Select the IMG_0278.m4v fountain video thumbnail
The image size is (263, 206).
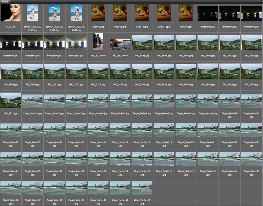(98, 42)
